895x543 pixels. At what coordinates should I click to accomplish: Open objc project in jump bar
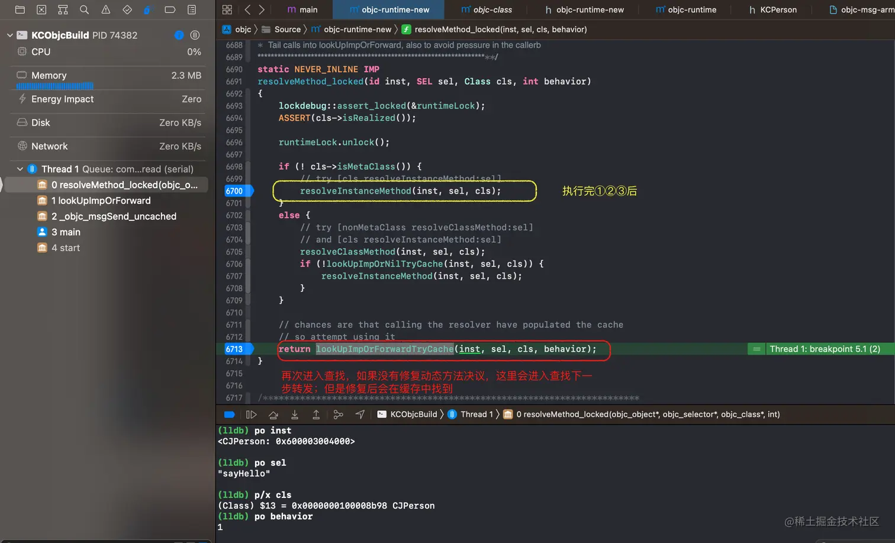(237, 29)
